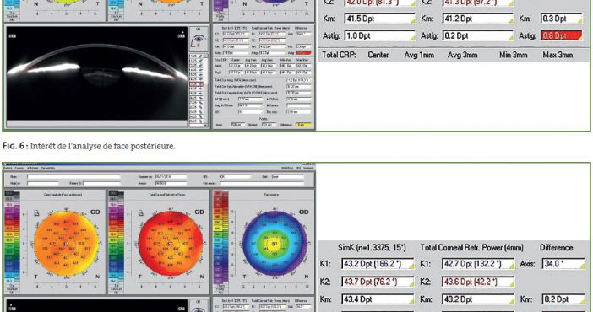
Task: Click the patient name field in the lower window
Action: 73,177
